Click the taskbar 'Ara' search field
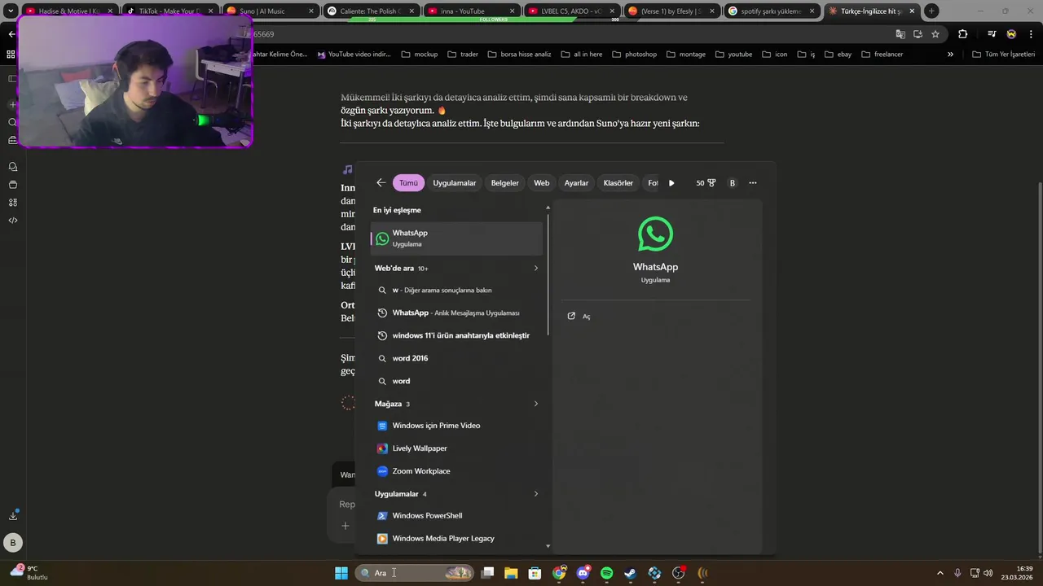 coord(415,573)
